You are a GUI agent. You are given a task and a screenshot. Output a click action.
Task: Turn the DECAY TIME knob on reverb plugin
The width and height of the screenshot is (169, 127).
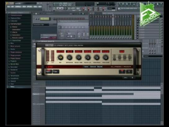[x=78, y=57]
